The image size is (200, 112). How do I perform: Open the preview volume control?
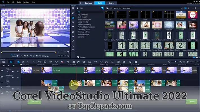(37, 56)
